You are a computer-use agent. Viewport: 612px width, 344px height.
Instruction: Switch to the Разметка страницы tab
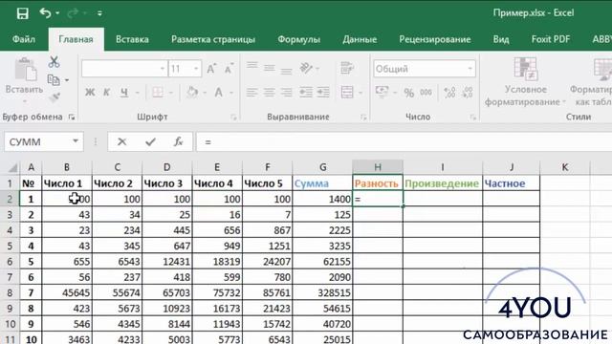[x=213, y=39]
